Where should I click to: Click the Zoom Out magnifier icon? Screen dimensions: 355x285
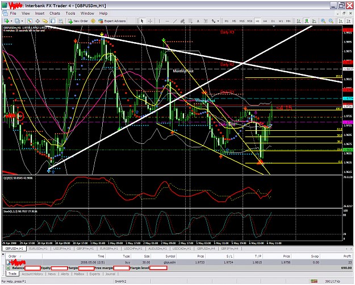point(331,21)
